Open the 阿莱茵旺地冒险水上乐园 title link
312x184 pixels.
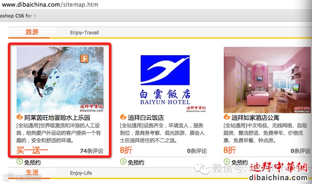pyautogui.click(x=57, y=118)
